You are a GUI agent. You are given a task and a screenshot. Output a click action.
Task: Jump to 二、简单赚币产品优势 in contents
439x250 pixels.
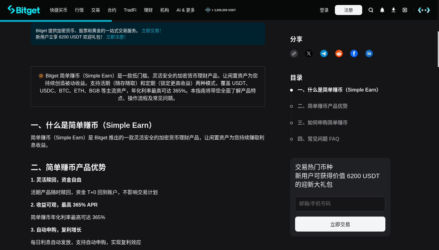coord(323,106)
